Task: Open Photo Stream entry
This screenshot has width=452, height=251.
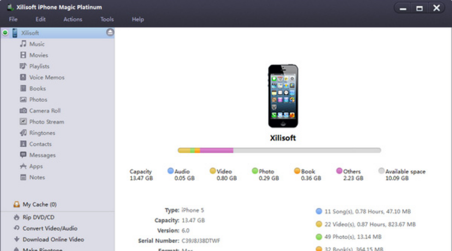Action: point(47,121)
